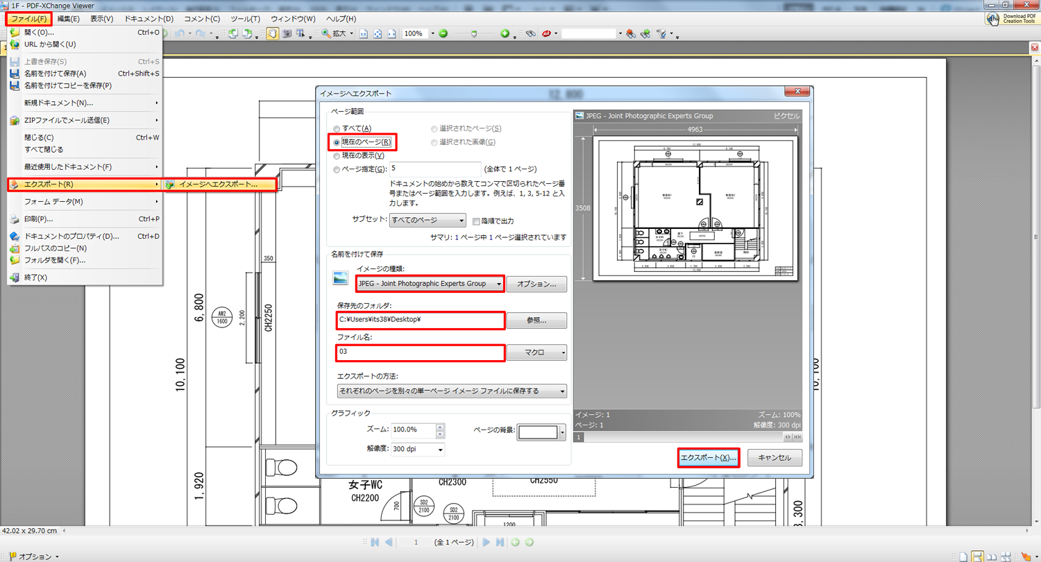Open サブセット すべてのページ dropdown
Image resolution: width=1041 pixels, height=562 pixels.
[428, 221]
